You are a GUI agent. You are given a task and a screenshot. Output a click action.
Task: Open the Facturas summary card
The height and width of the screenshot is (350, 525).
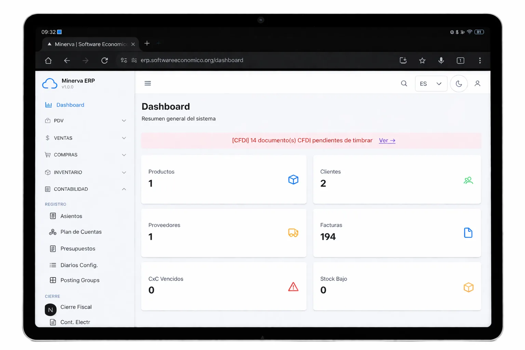coord(396,233)
